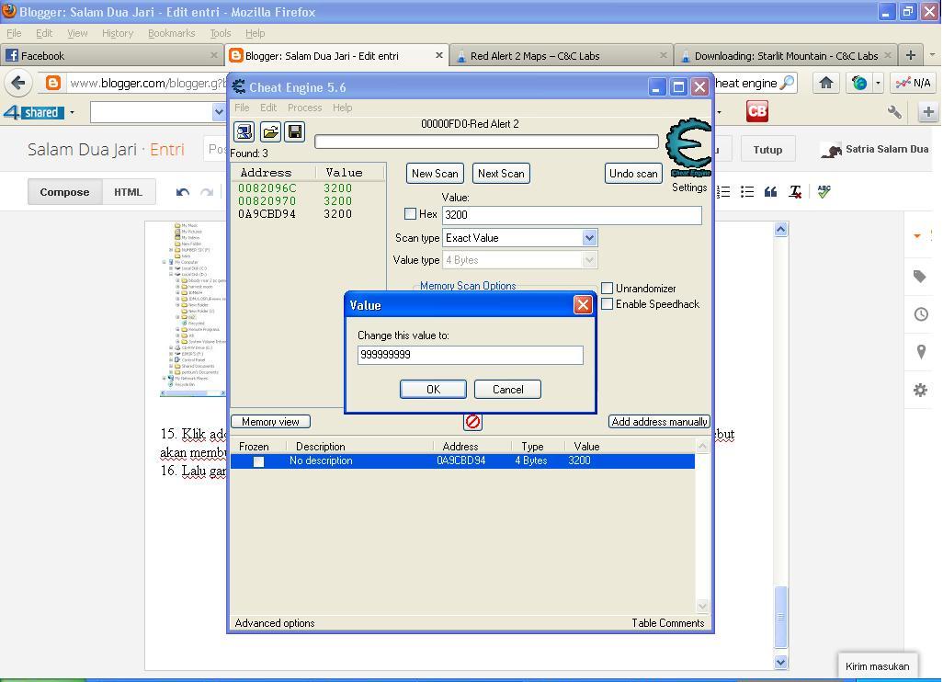This screenshot has height=682, width=943.
Task: Click the Blogger undo arrow icon
Action: (x=183, y=192)
